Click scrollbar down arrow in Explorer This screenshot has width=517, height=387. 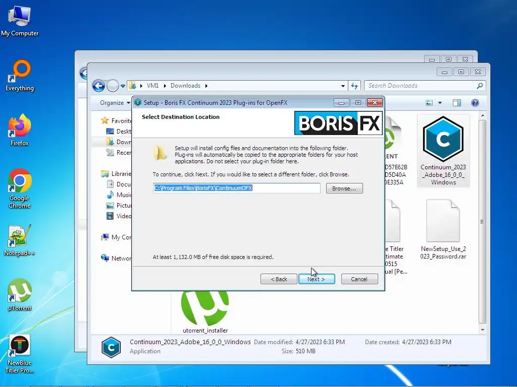pos(482,330)
